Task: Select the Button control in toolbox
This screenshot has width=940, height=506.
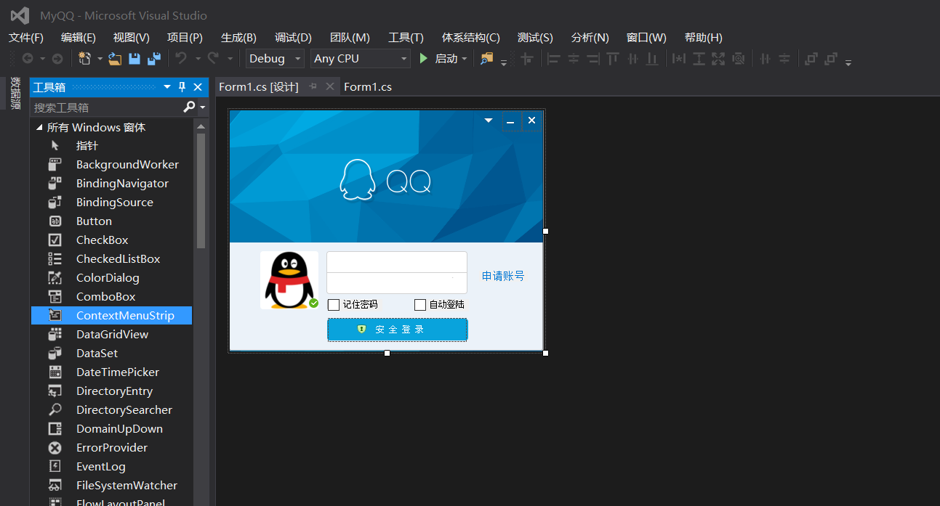Action: point(111,221)
